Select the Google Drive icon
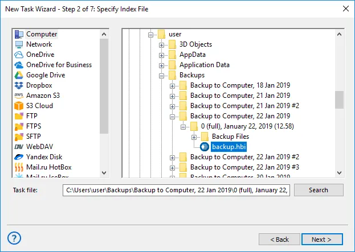 19,75
